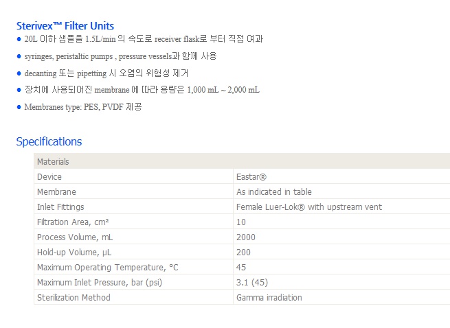Screen dimensions: 450x328
Task: Click the Membranes type bullet line
Action: tap(83, 107)
